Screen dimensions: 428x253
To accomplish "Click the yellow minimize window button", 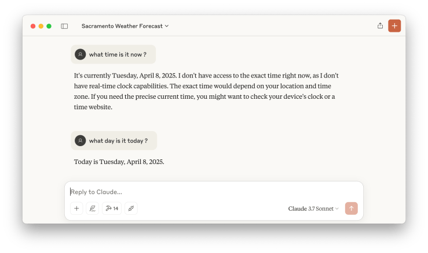I will [41, 26].
